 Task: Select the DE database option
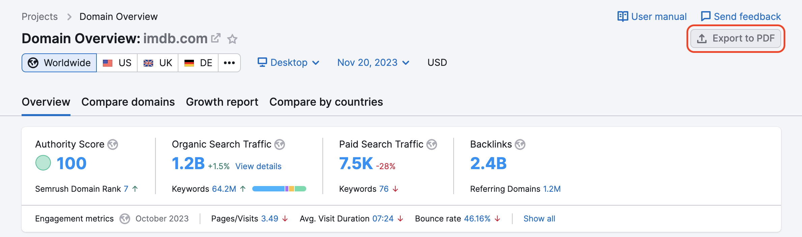click(198, 63)
